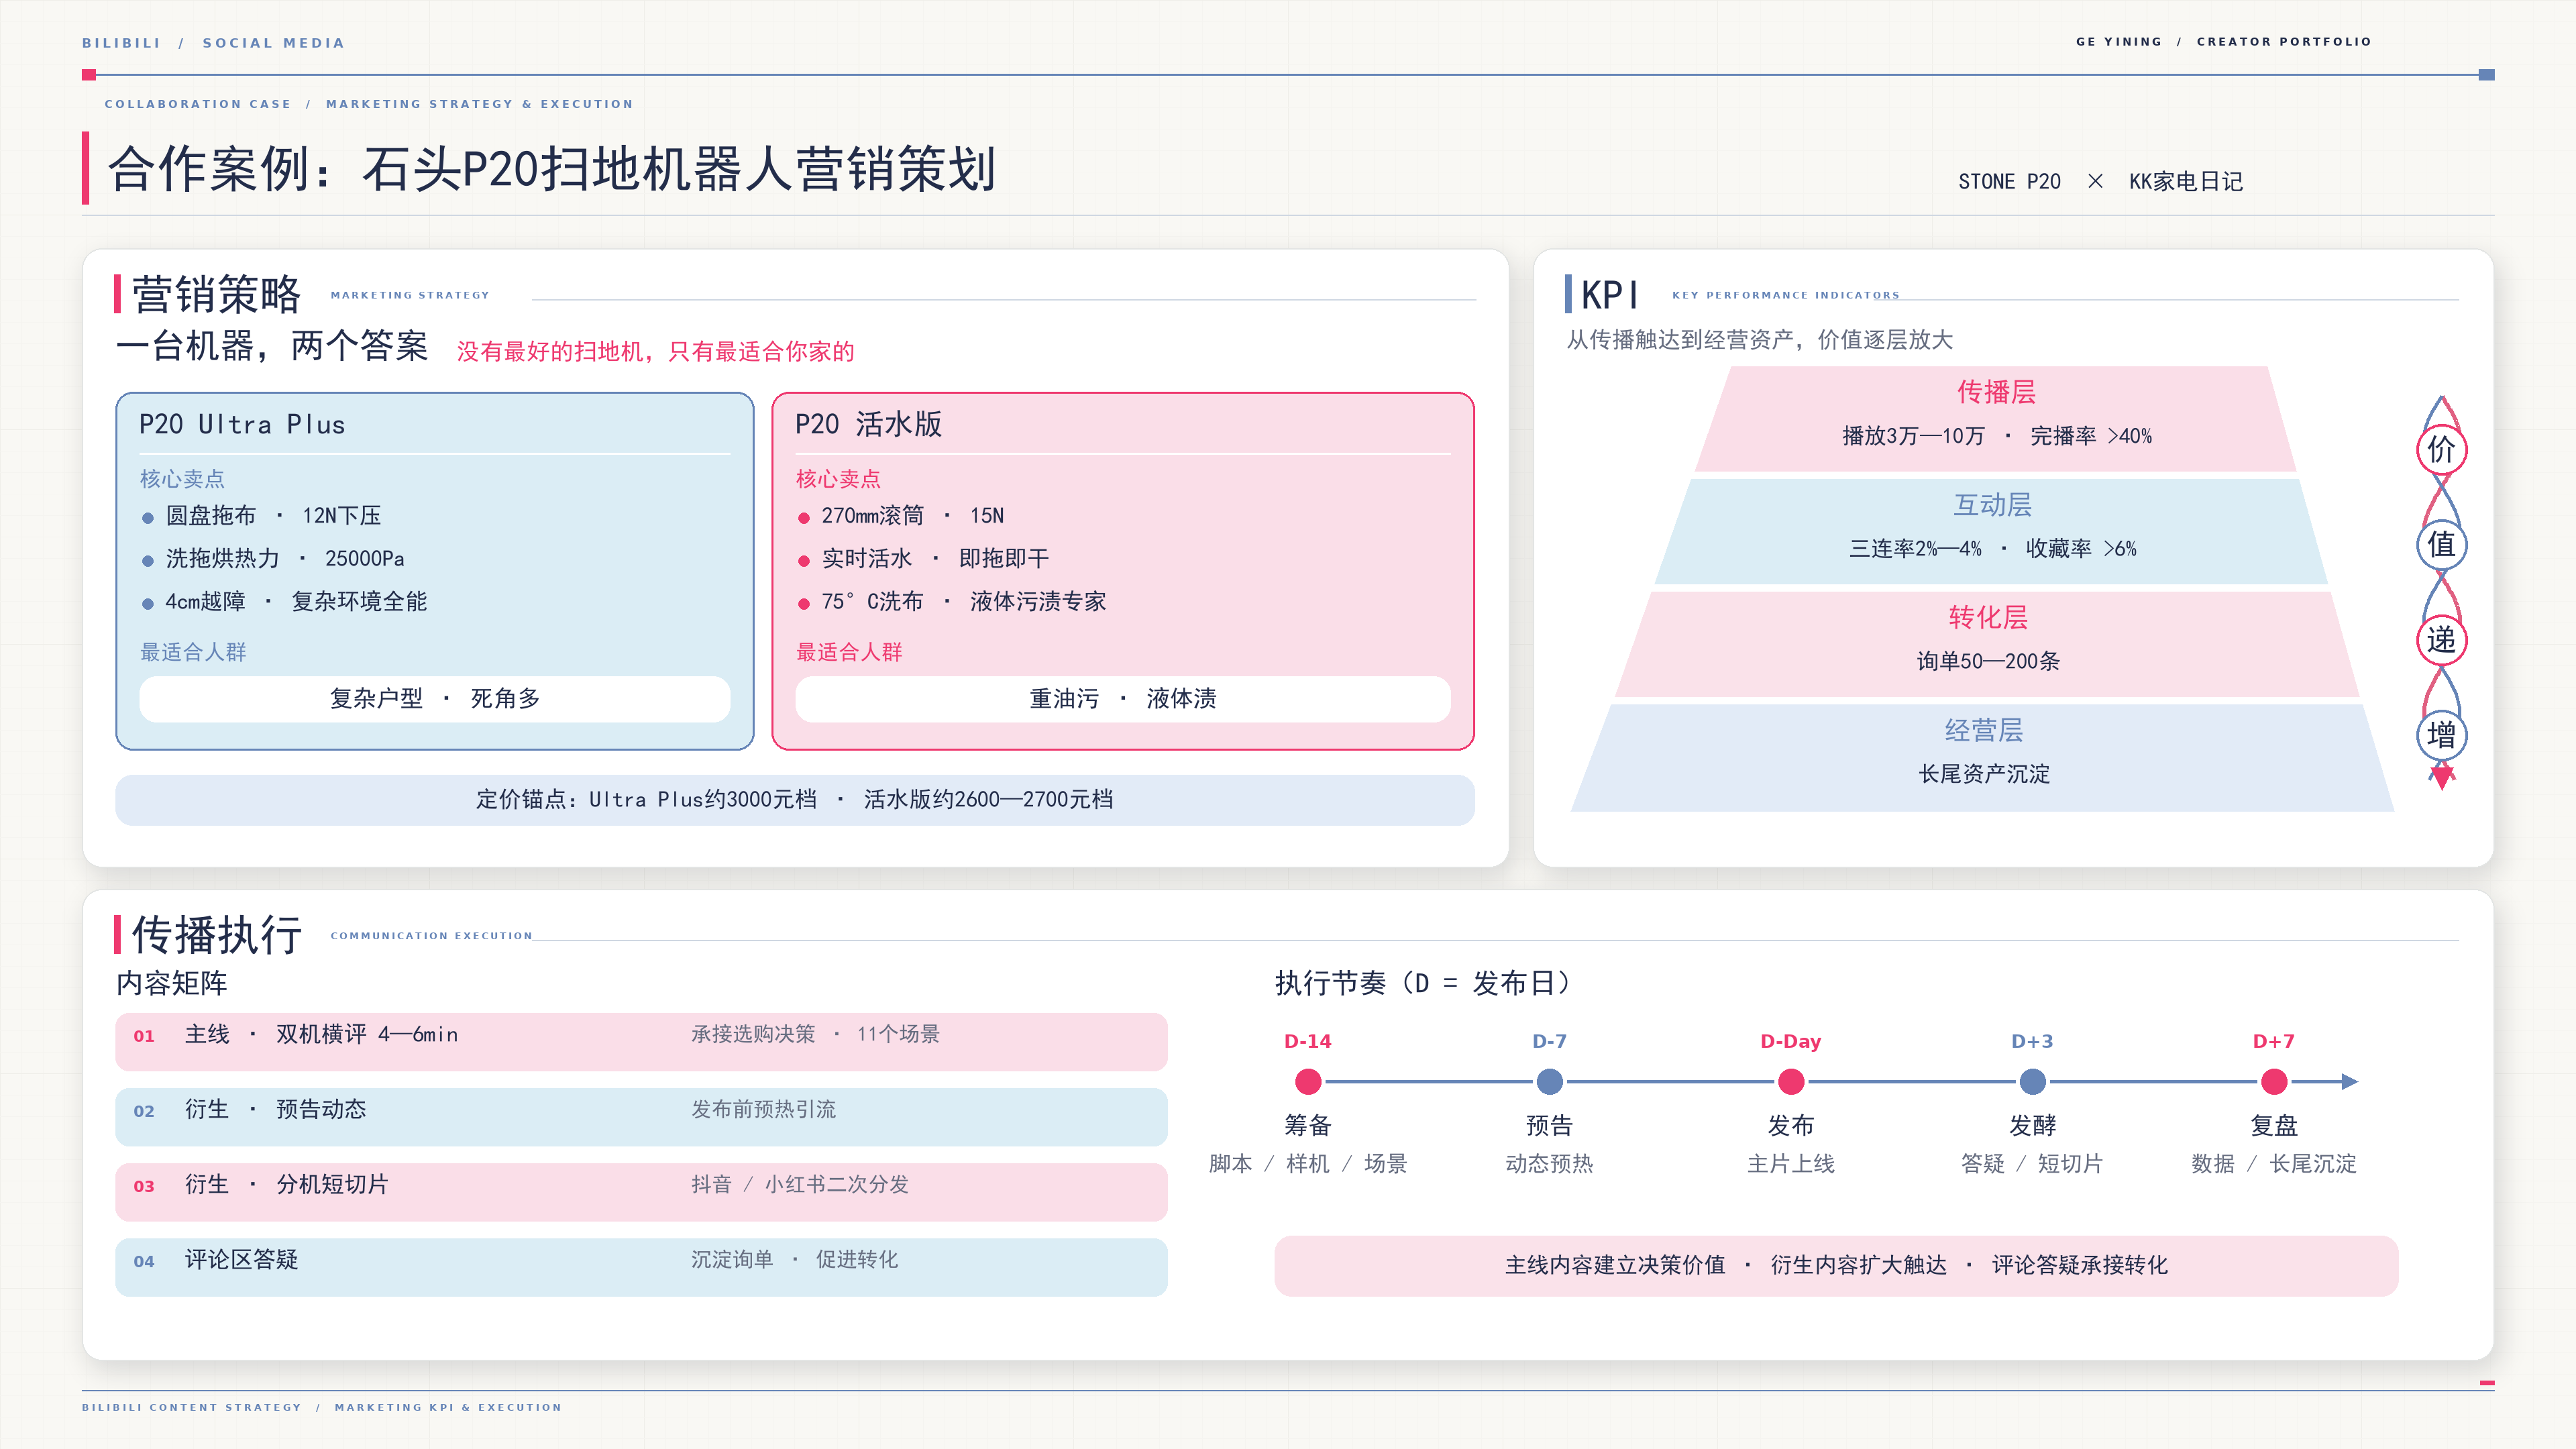Select the D+7 复盘 timeline dot
Viewport: 2576px width, 1449px height.
point(2274,1081)
